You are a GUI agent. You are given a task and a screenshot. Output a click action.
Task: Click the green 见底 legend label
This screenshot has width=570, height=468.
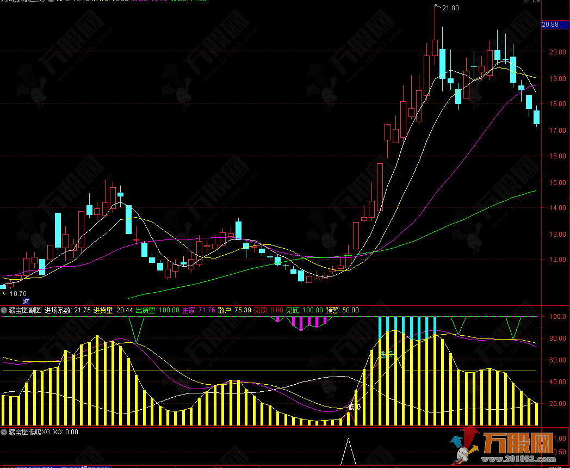(304, 310)
